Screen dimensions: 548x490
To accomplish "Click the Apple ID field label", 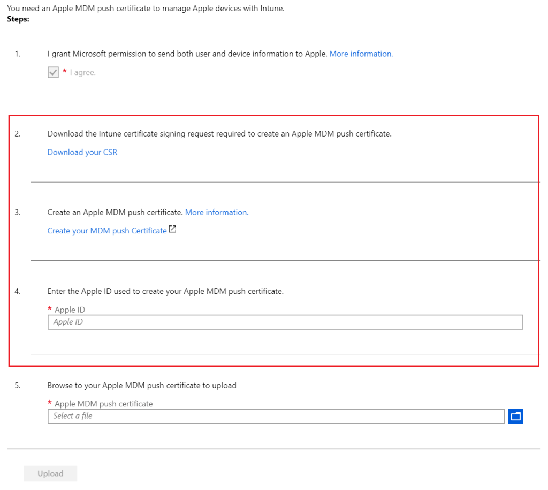I will click(x=69, y=310).
